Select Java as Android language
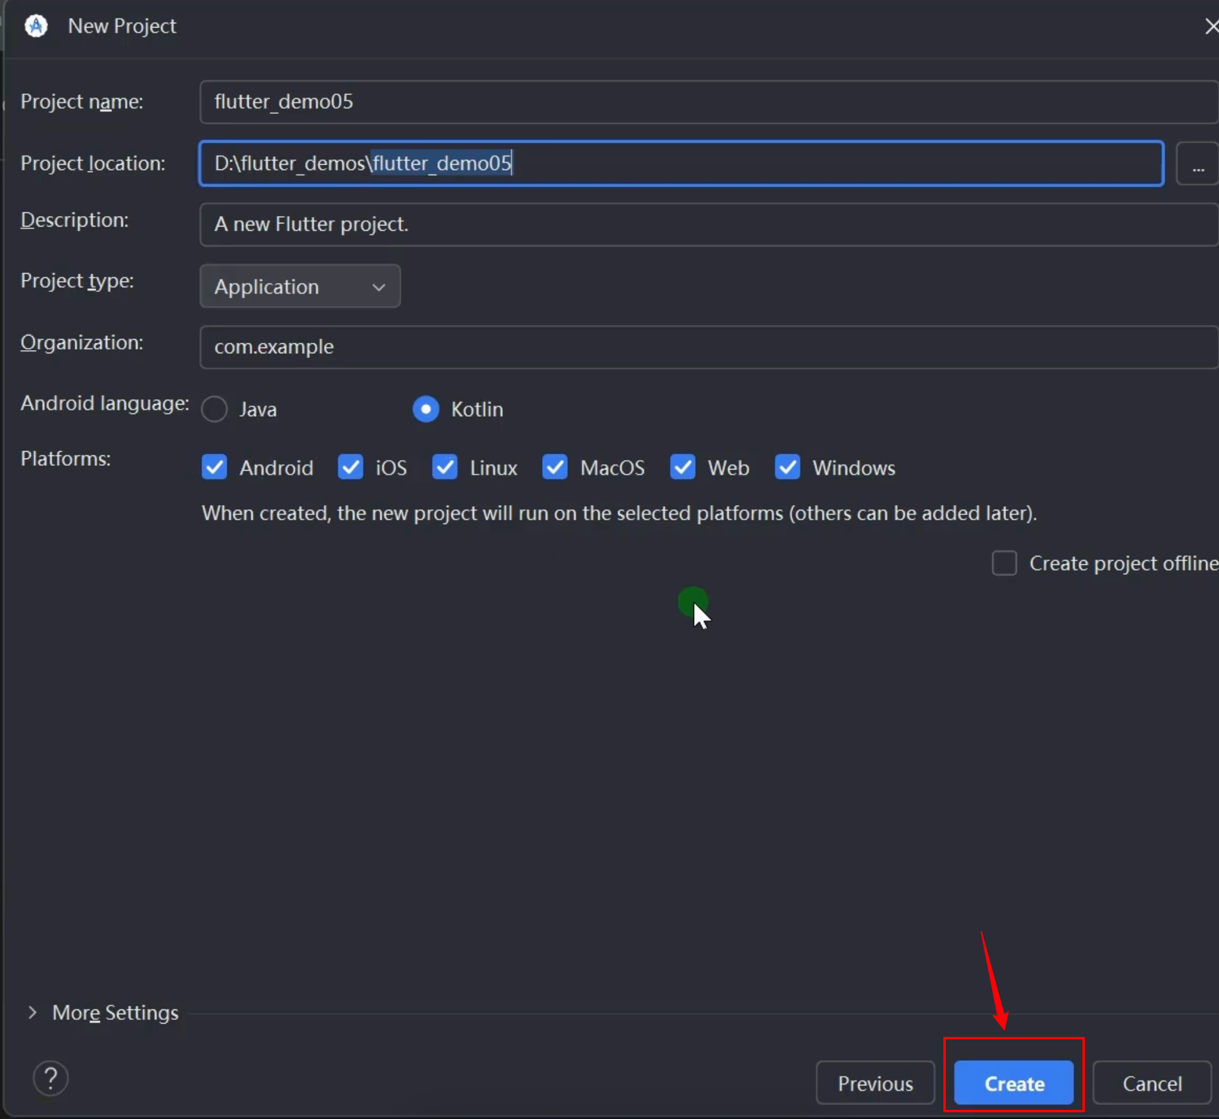 (214, 409)
